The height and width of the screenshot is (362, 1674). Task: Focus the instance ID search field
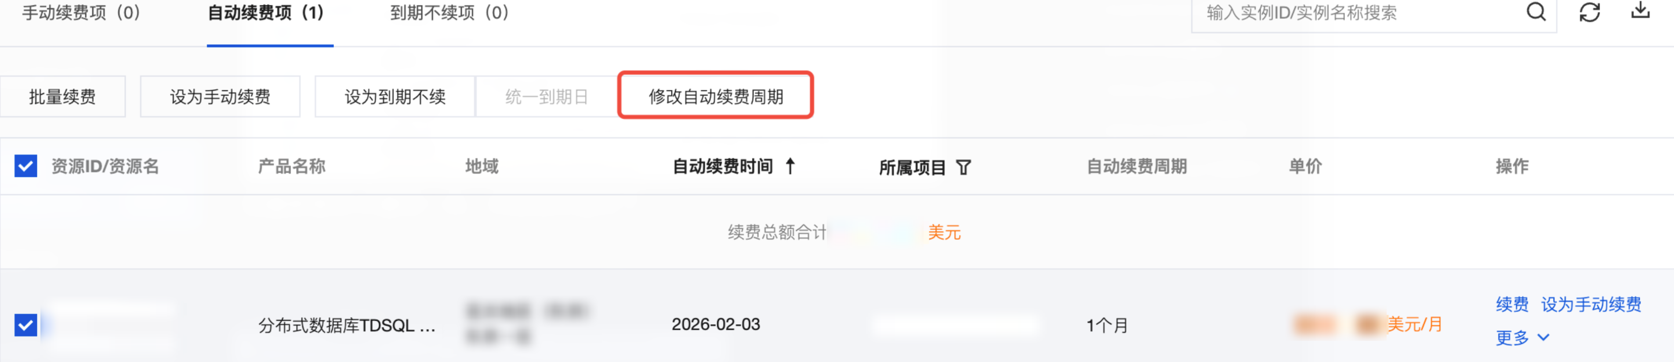(x=1358, y=13)
